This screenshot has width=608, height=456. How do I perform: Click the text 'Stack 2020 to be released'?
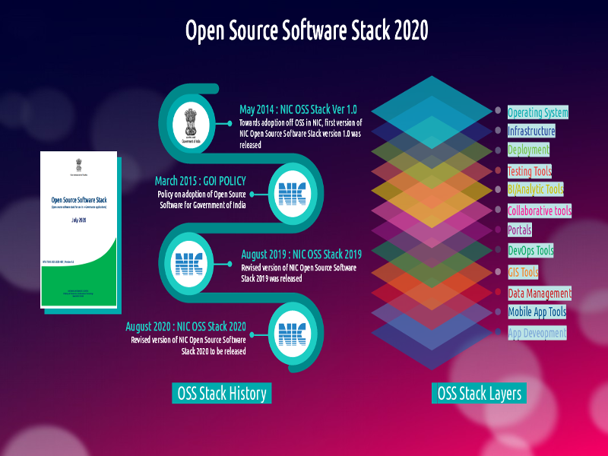(x=214, y=351)
